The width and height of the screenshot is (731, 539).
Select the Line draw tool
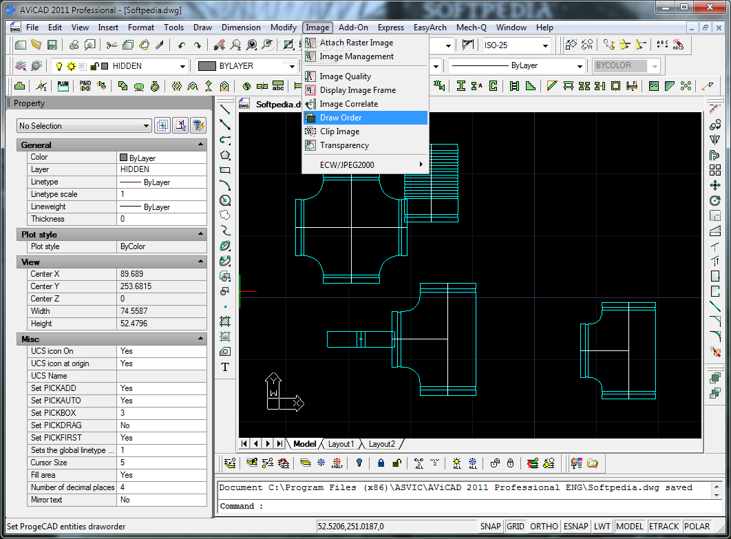(x=225, y=109)
